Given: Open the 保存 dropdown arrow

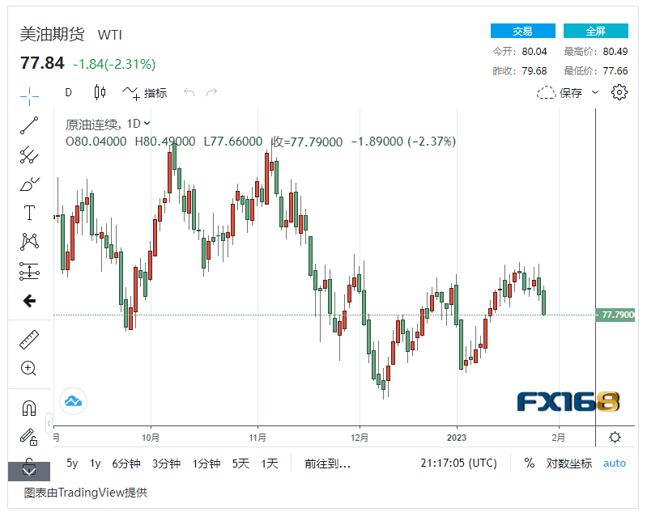Looking at the screenshot, I should click(x=595, y=93).
